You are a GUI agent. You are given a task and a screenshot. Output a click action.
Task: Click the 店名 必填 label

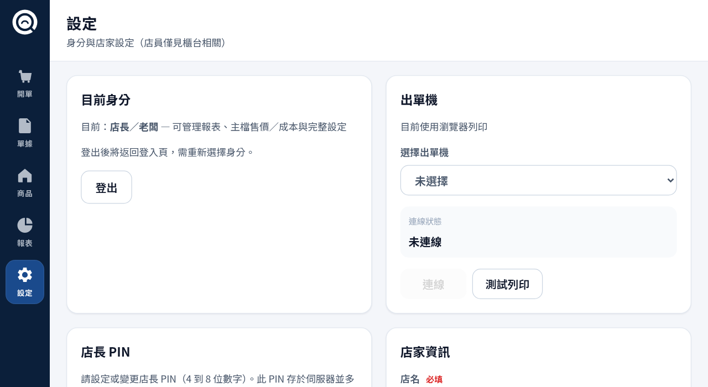(x=421, y=379)
